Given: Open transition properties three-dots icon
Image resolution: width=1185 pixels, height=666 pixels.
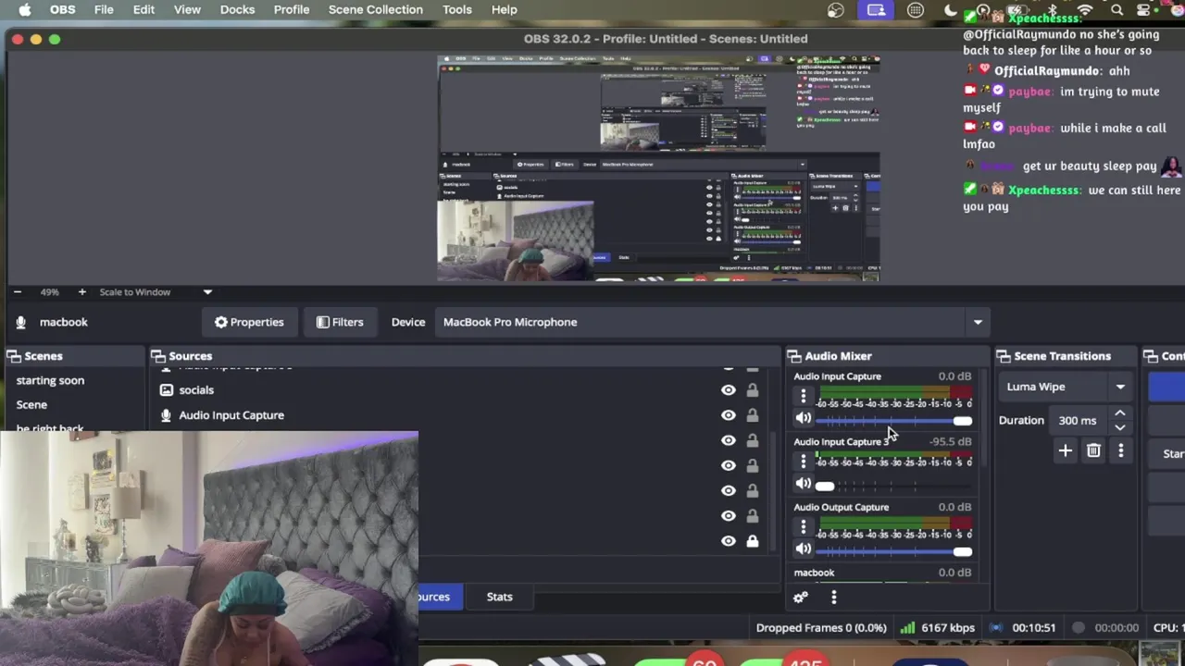Looking at the screenshot, I should [x=1121, y=450].
